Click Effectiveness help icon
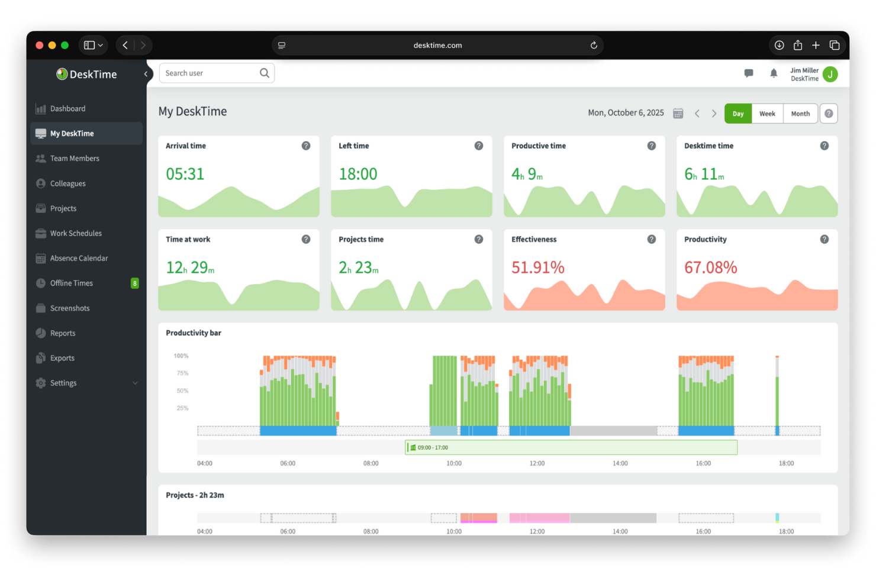 click(652, 239)
